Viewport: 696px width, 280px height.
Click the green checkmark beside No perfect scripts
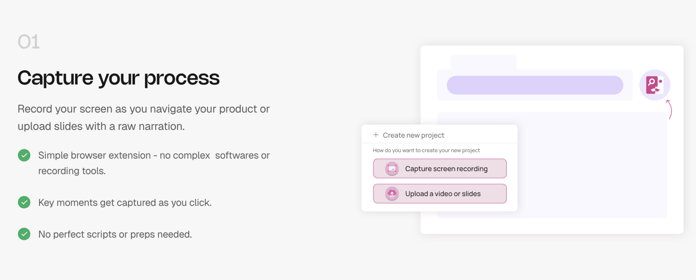(24, 234)
